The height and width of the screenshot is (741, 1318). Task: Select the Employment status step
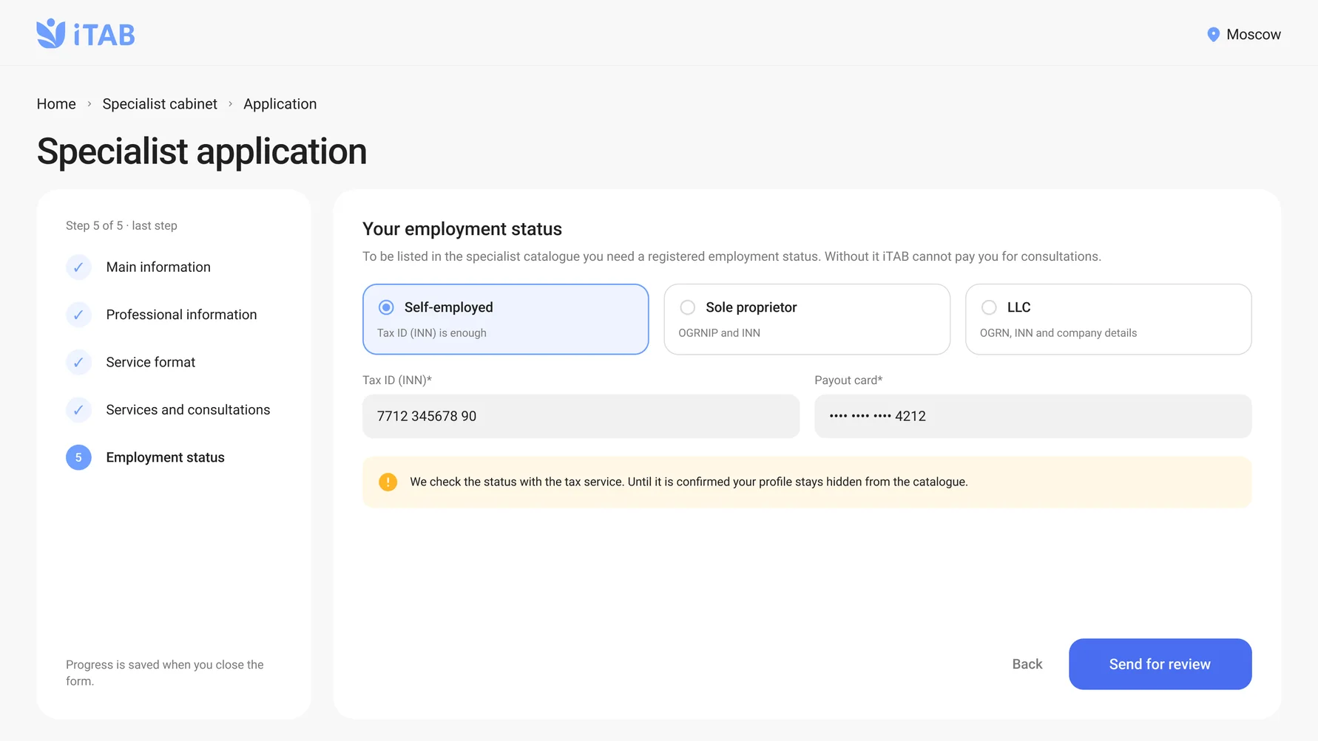165,457
